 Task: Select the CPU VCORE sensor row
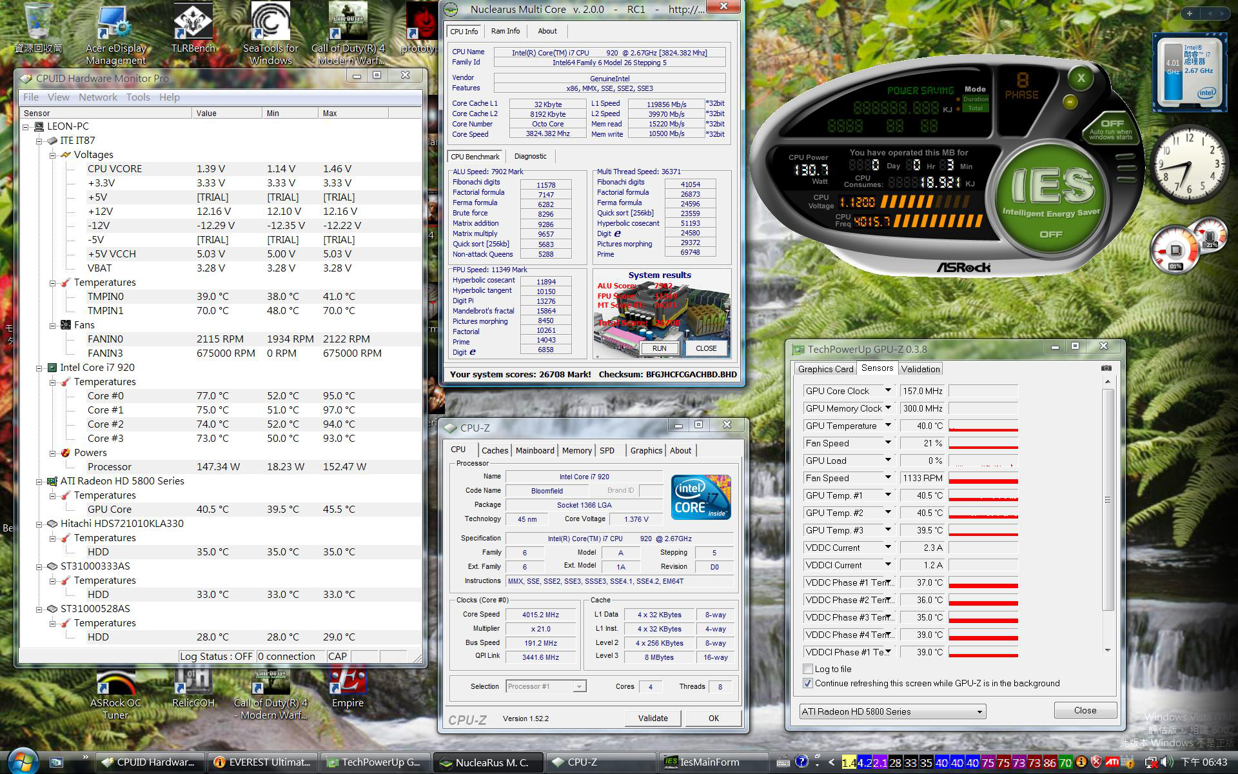click(221, 169)
